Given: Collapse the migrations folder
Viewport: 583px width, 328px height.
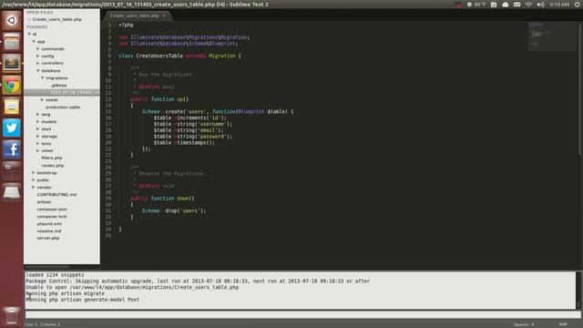Looking at the screenshot, I should [43, 77].
